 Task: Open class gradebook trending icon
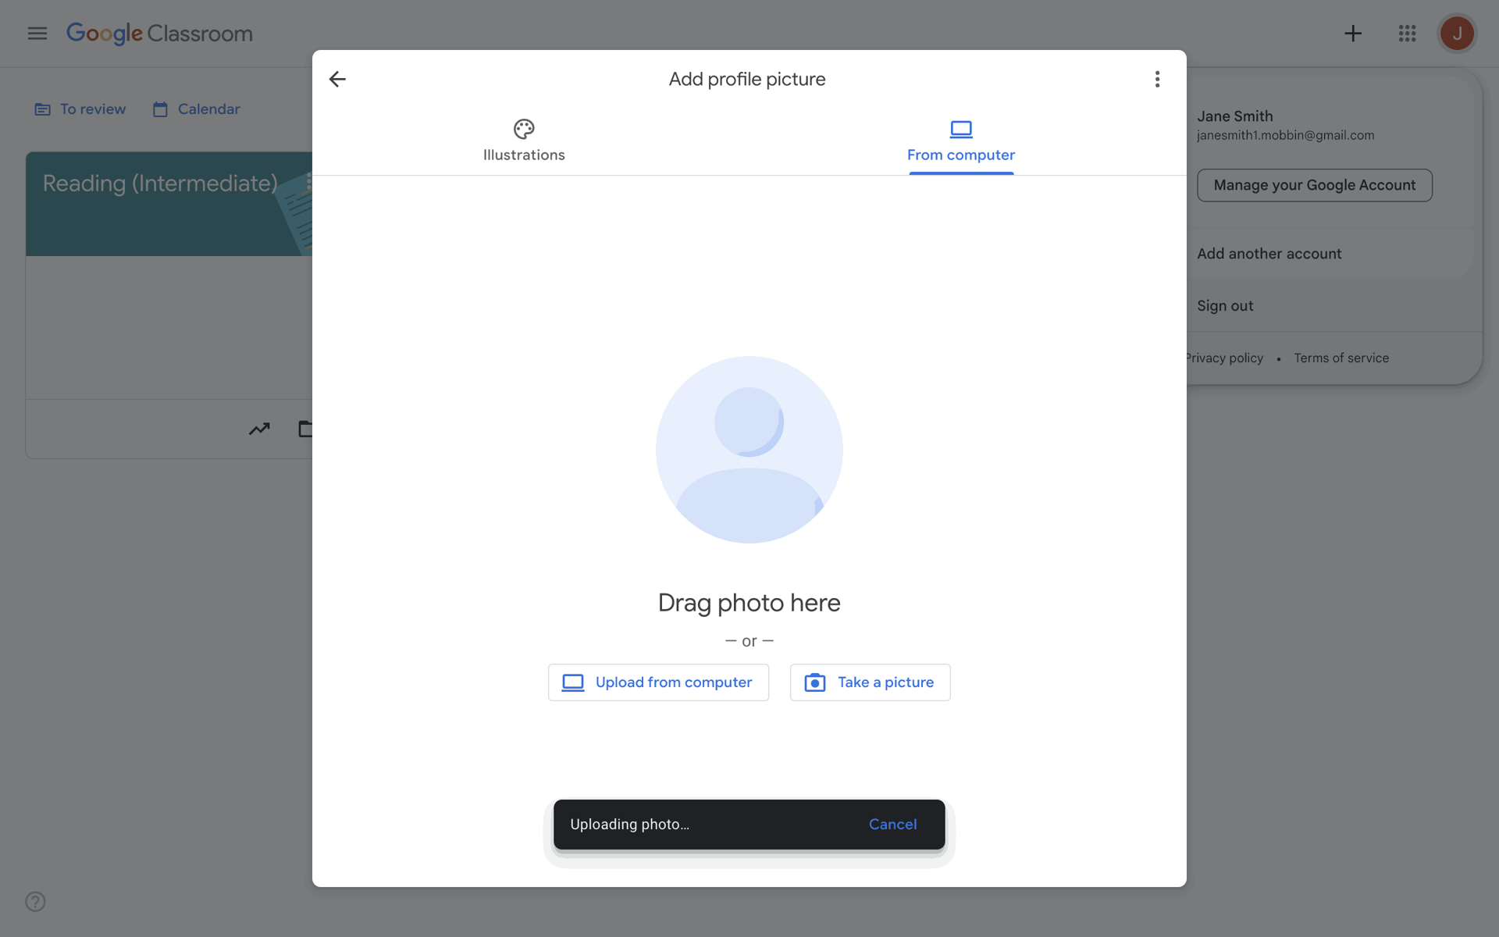click(x=259, y=429)
